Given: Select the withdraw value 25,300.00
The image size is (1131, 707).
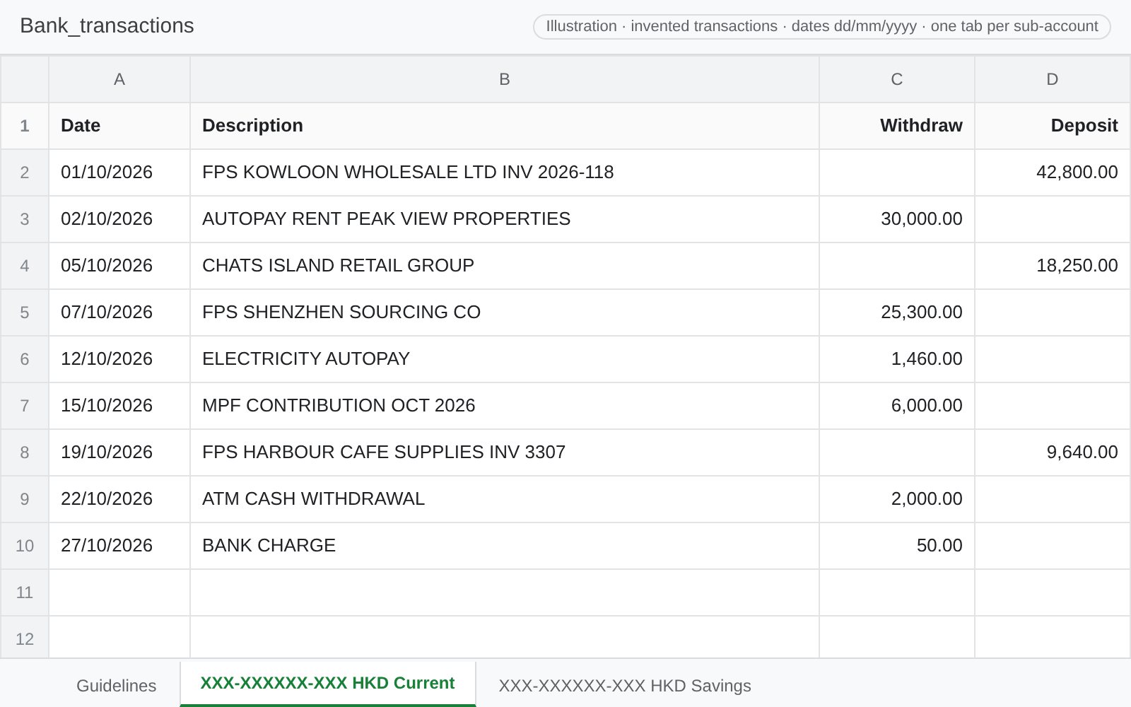Looking at the screenshot, I should pos(897,312).
